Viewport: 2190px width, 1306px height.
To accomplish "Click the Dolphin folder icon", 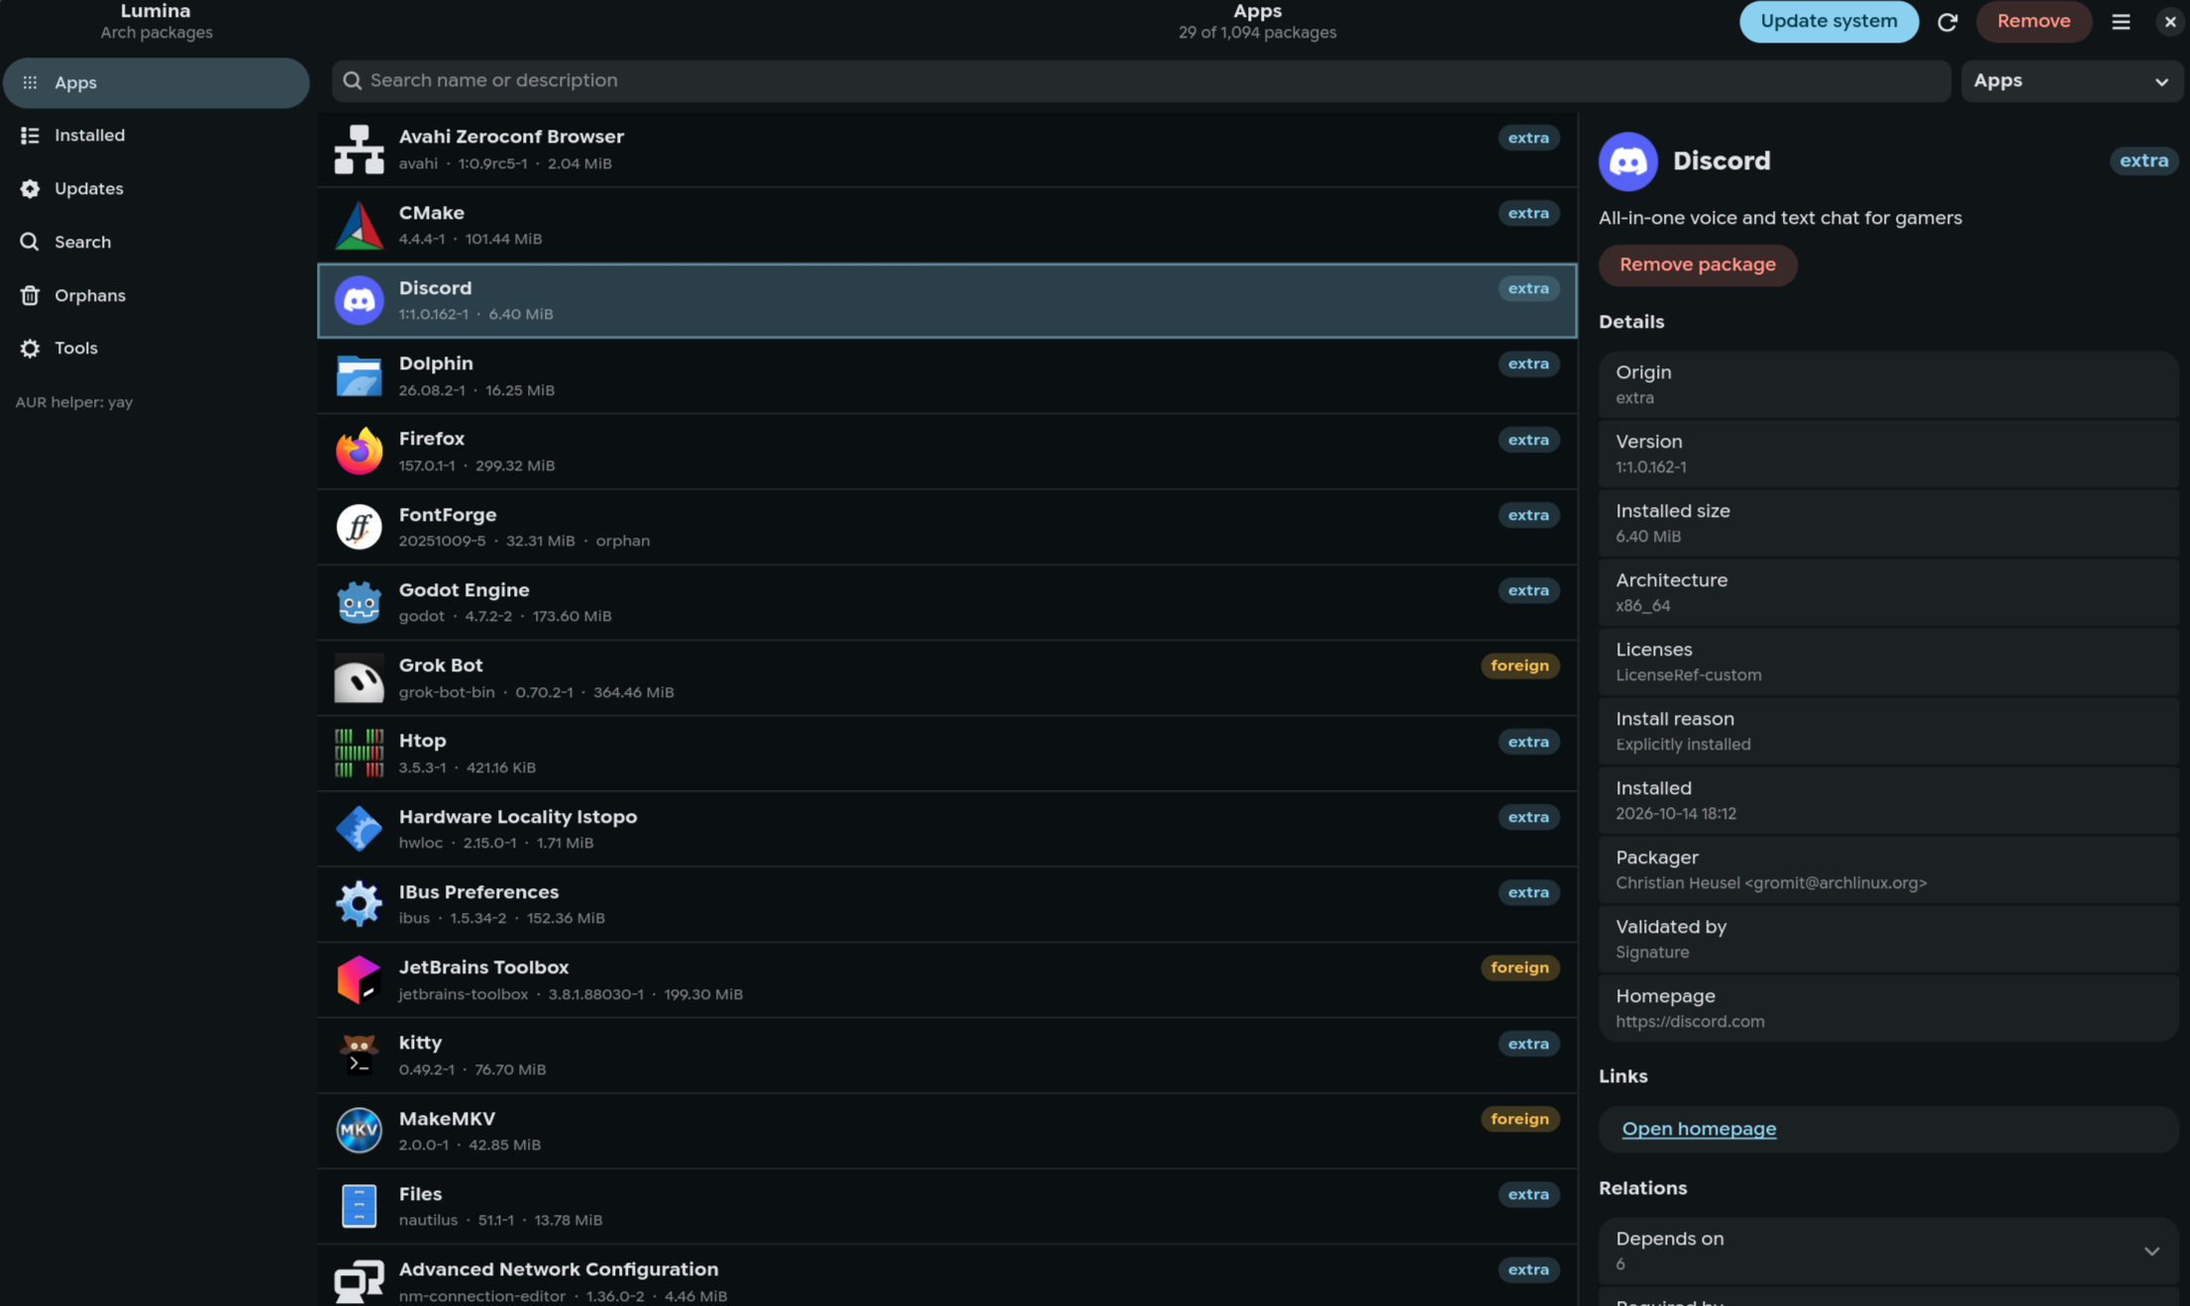I will click(x=359, y=376).
